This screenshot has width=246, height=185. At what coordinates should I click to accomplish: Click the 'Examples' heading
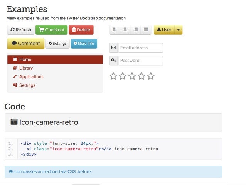pyautogui.click(x=27, y=9)
